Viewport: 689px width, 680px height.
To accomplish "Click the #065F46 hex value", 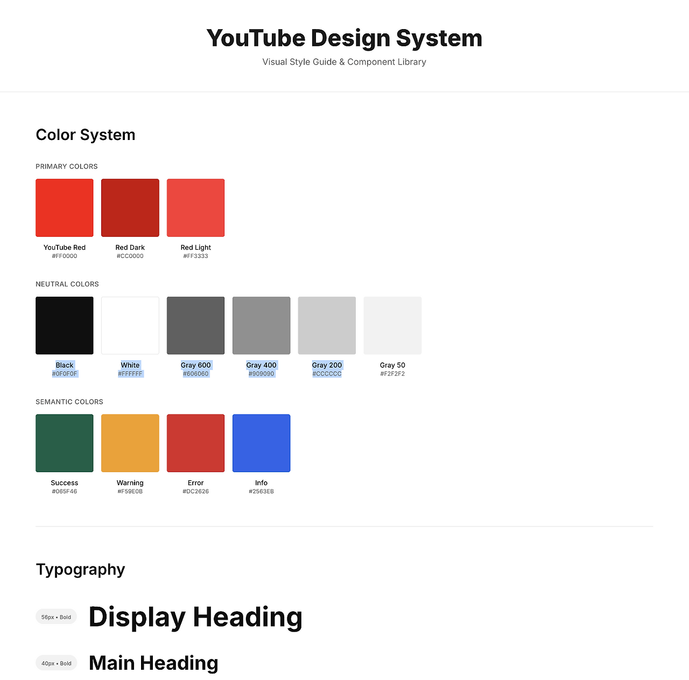I will 65,492.
